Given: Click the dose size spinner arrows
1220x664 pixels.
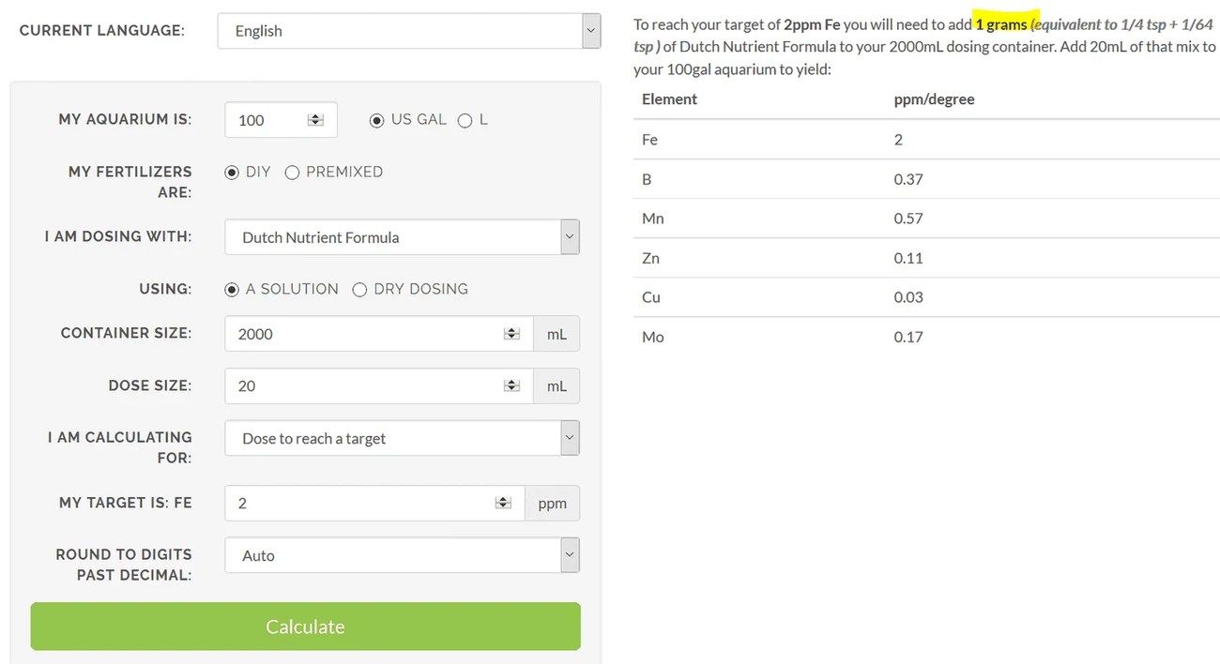Looking at the screenshot, I should 511,385.
